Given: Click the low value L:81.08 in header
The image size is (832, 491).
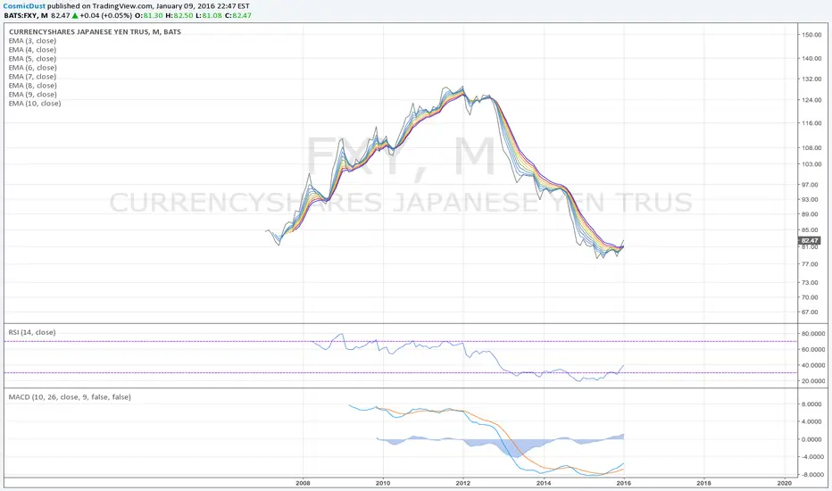Looking at the screenshot, I should (209, 15).
